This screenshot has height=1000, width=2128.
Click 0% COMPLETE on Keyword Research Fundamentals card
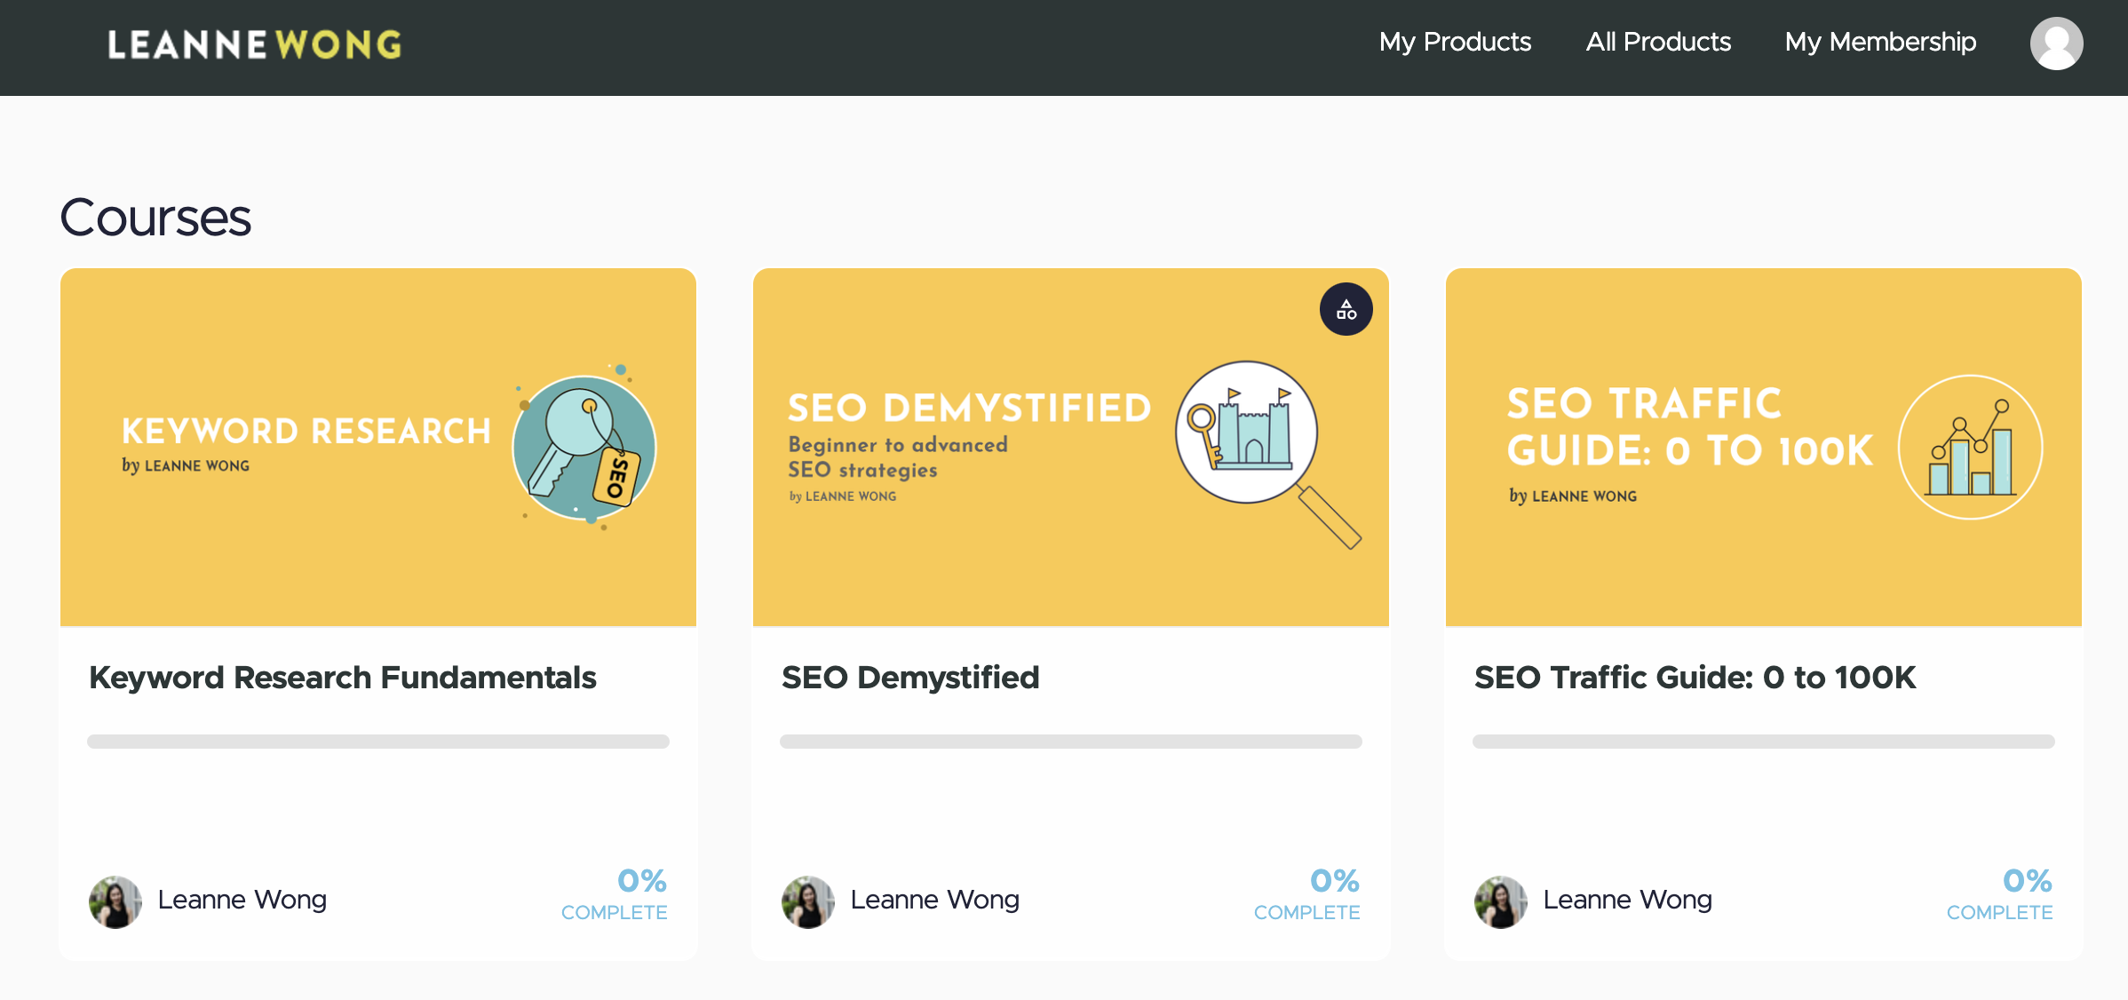coord(615,894)
